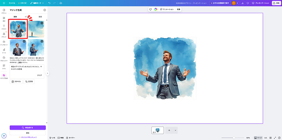Screen dimensions: 282x140
Task: Toggle fullscreen mode in bottom bar
Action: (x=275, y=138)
